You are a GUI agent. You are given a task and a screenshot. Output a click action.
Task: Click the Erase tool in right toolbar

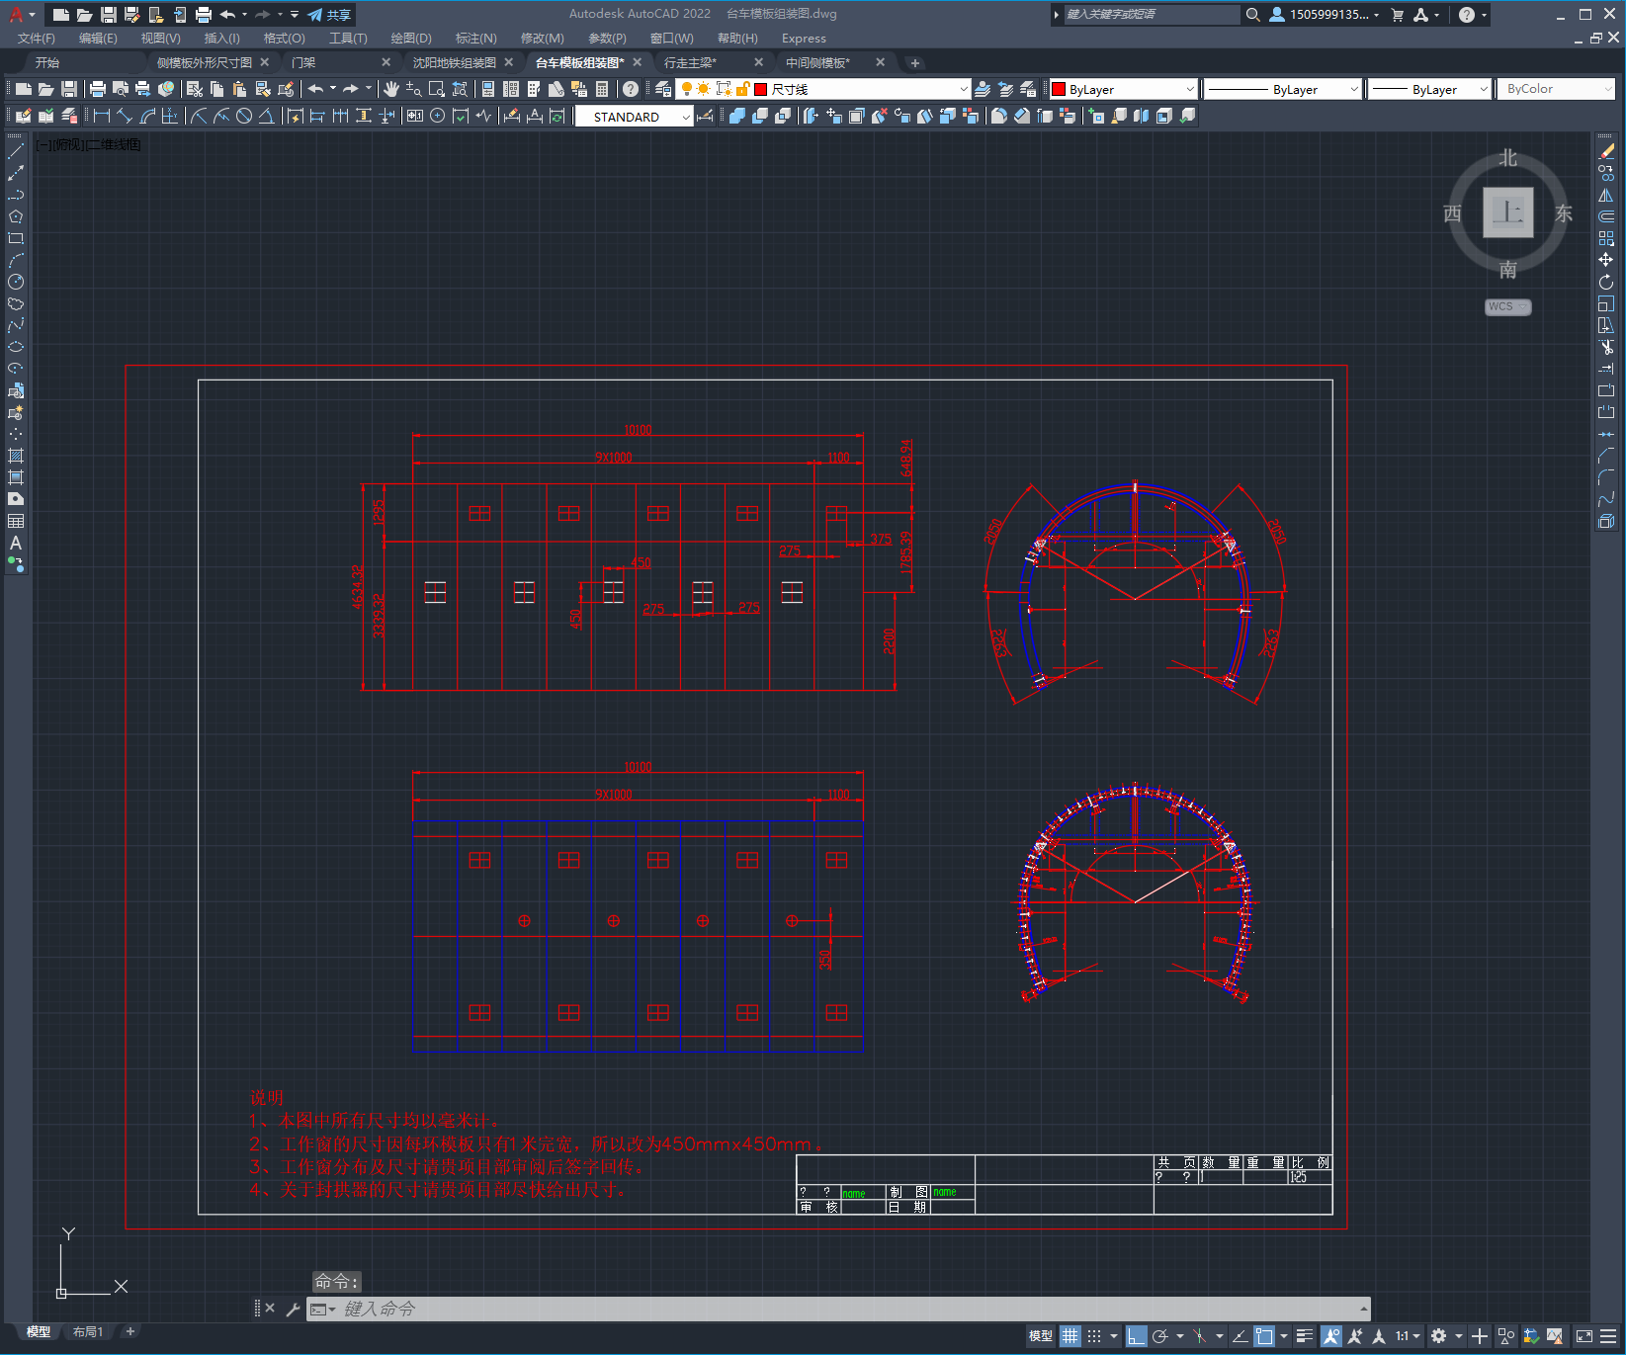coord(1606,151)
